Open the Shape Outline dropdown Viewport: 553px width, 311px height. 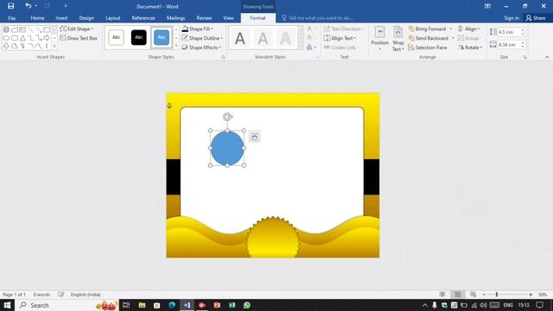pos(202,38)
